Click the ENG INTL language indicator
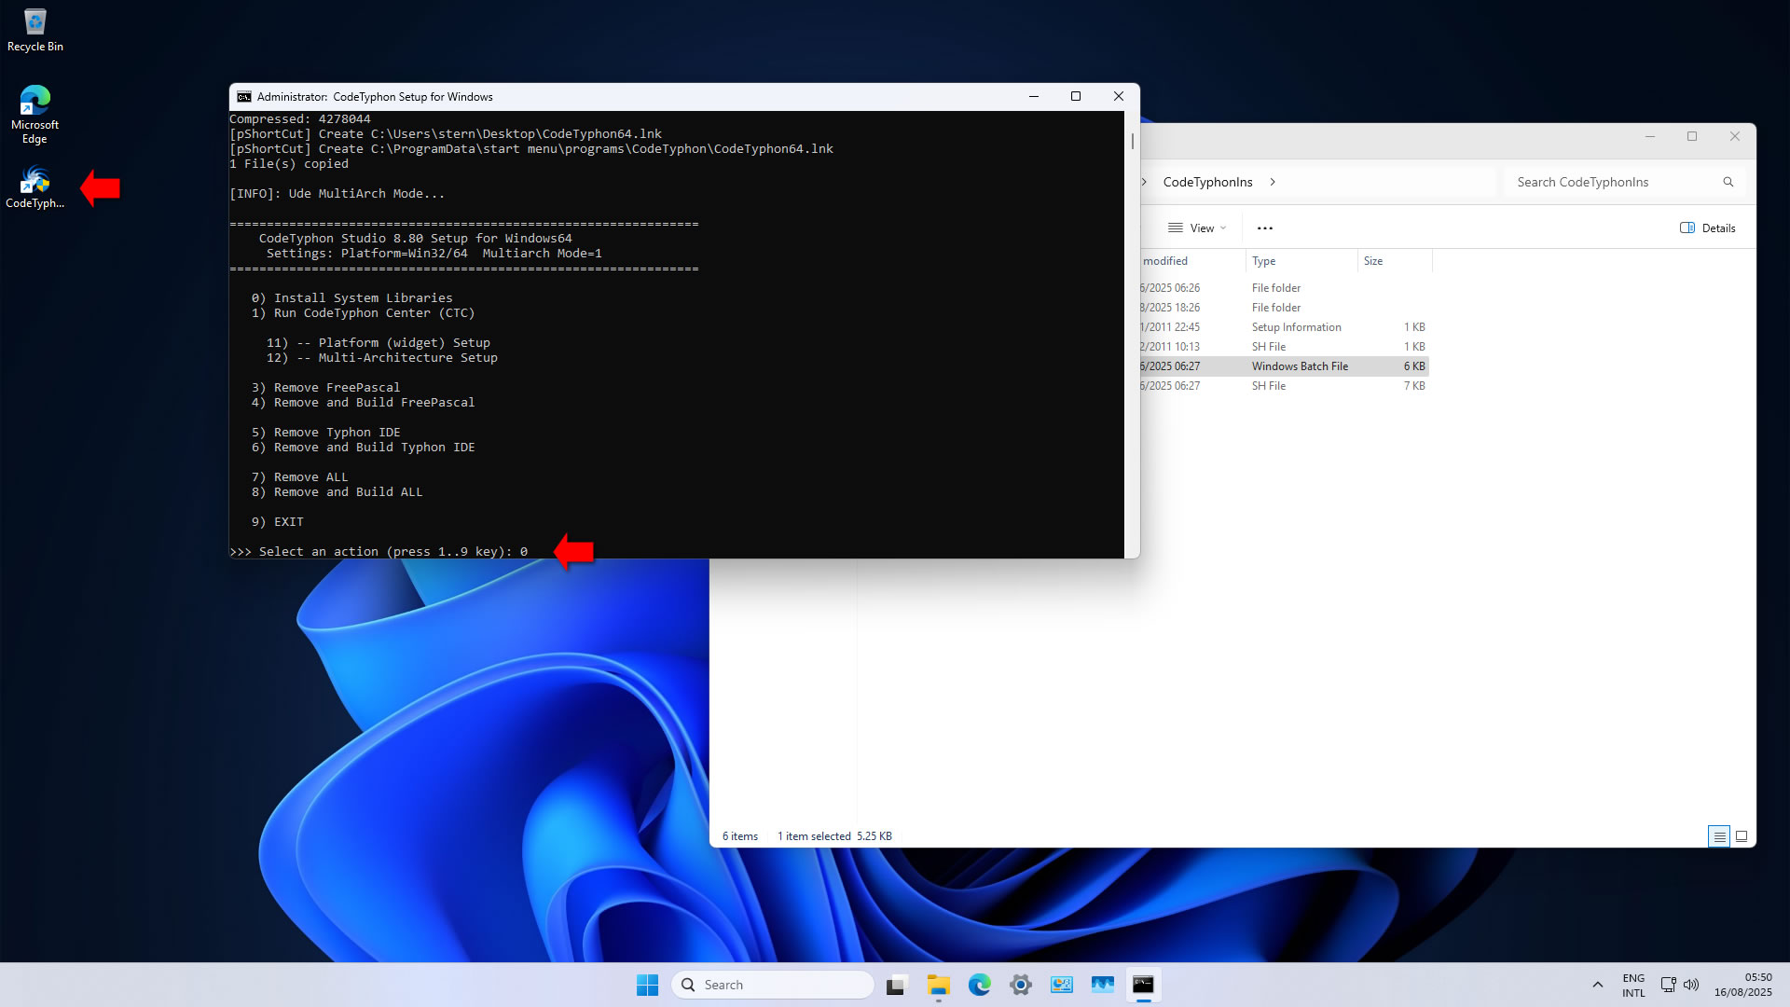The height and width of the screenshot is (1007, 1790). click(1633, 985)
